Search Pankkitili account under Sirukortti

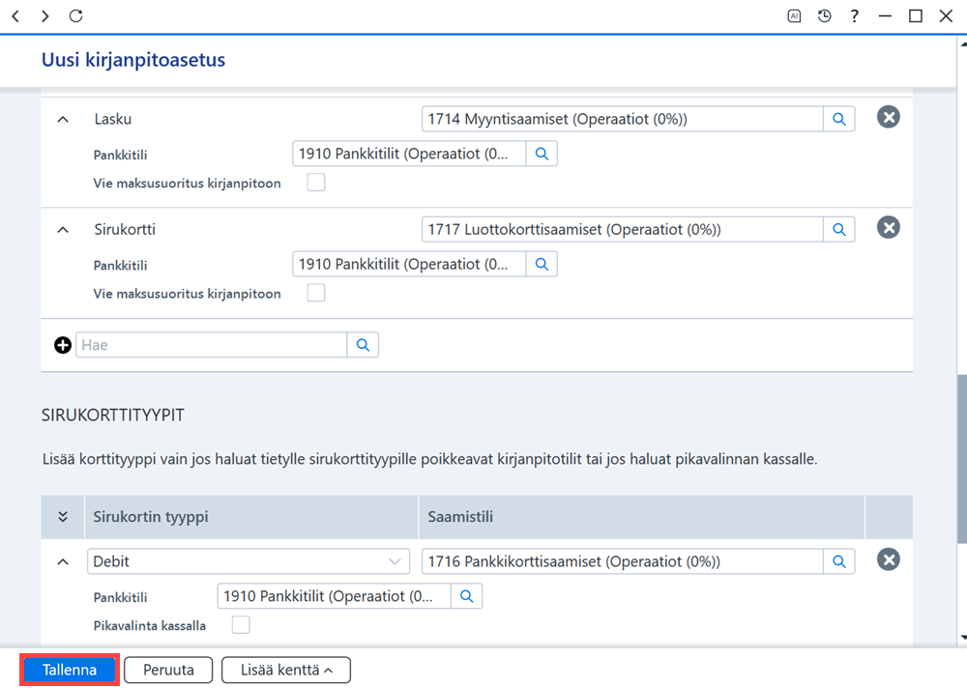point(542,264)
